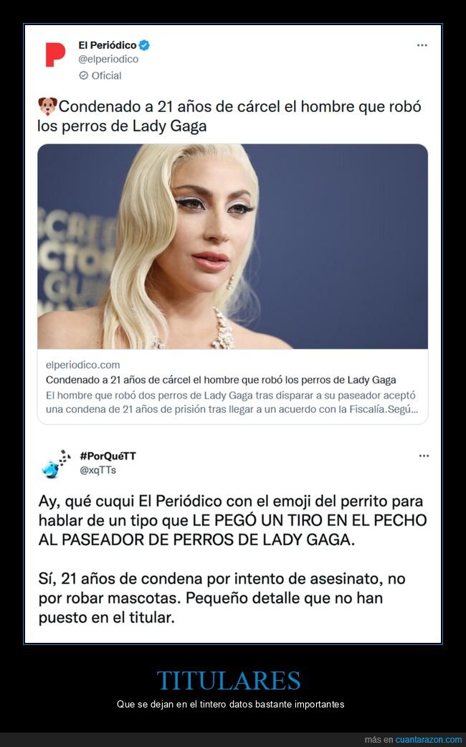Click the #PorQuéTT account name
Viewport: 466px width, 747px height.
(108, 456)
